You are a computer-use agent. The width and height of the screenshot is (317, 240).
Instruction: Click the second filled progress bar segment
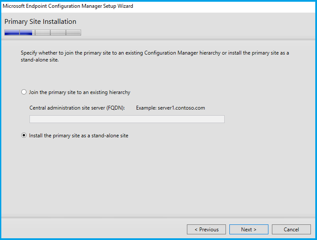(x=26, y=32)
